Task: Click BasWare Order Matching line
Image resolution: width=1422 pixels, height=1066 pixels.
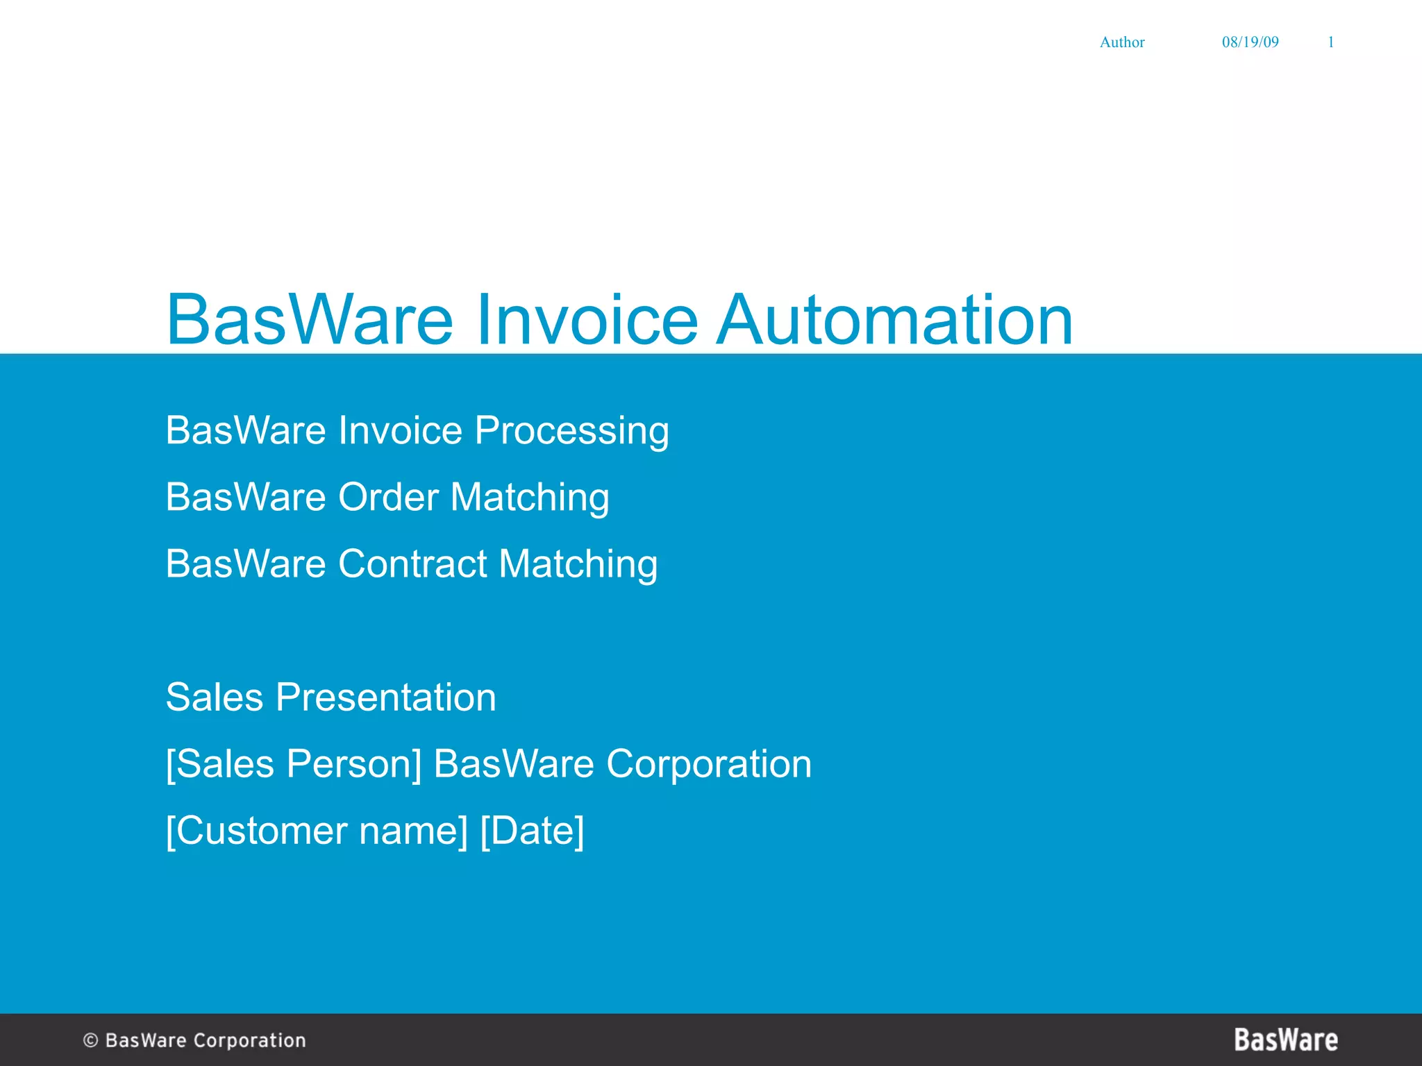Action: (387, 497)
